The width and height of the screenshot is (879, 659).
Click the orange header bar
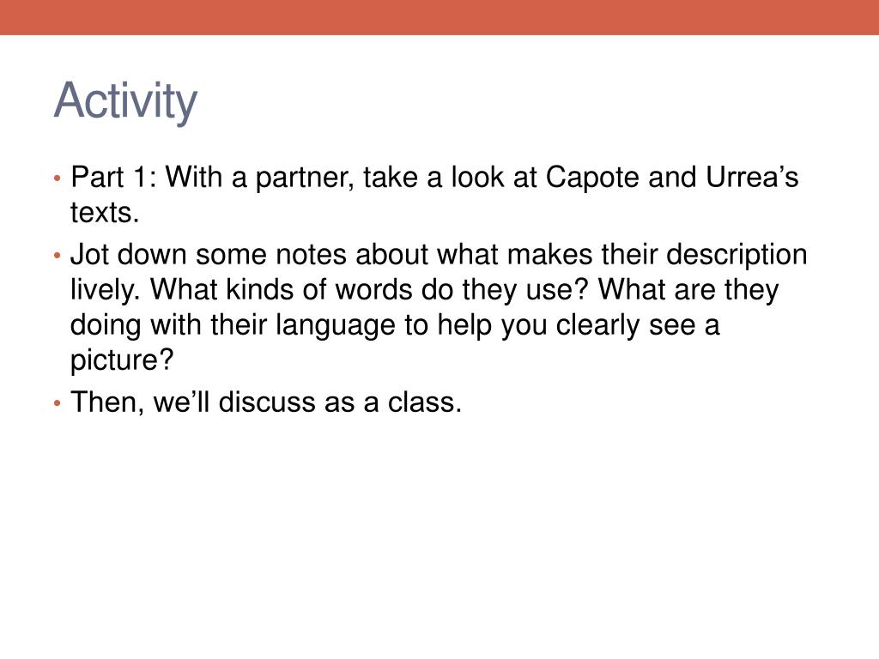click(x=439, y=17)
